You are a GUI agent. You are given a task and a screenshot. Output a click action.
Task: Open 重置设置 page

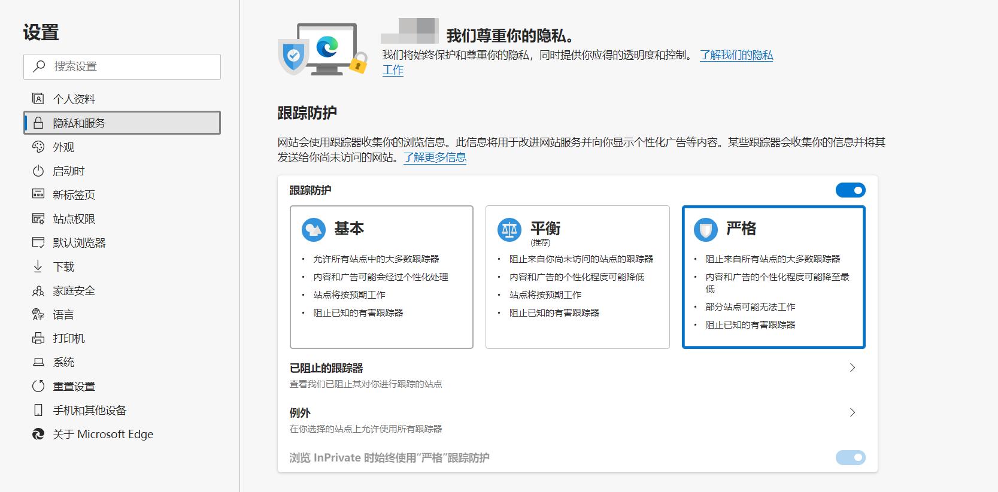coord(122,386)
